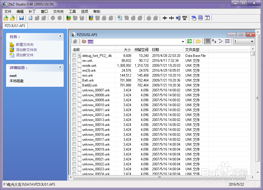Open the 选项 menu

tap(84, 12)
